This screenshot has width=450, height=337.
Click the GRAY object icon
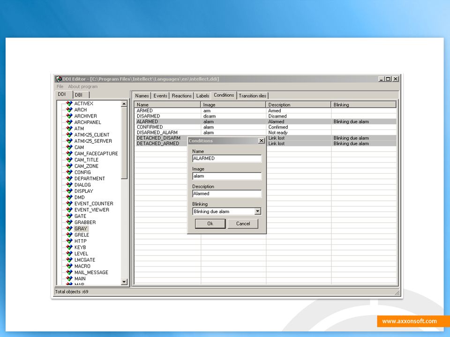click(69, 229)
